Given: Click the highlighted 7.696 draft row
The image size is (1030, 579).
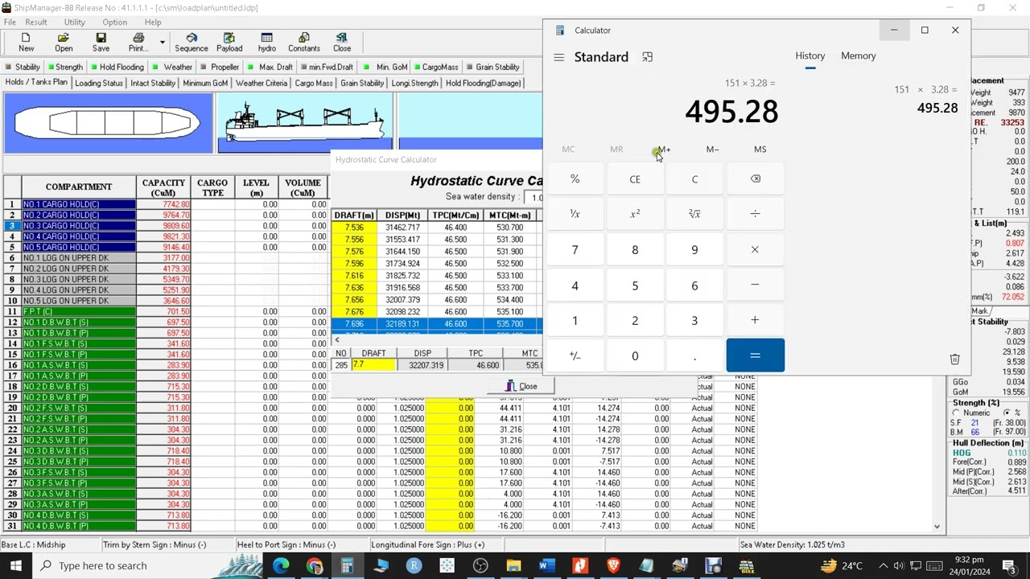Looking at the screenshot, I should click(437, 324).
